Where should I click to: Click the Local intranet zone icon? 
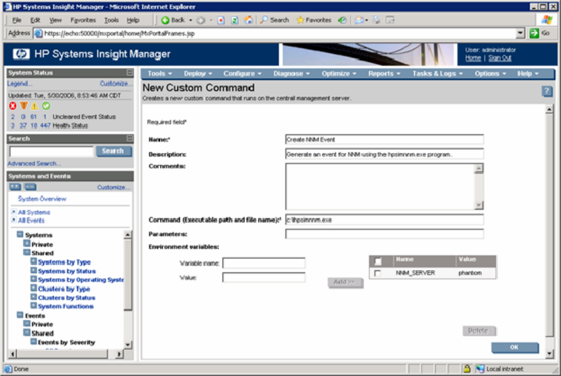click(480, 369)
